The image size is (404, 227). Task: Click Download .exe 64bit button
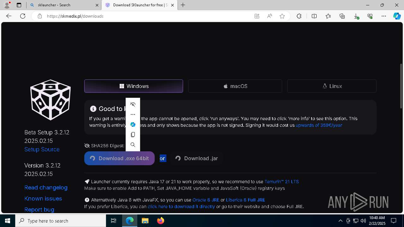click(119, 158)
